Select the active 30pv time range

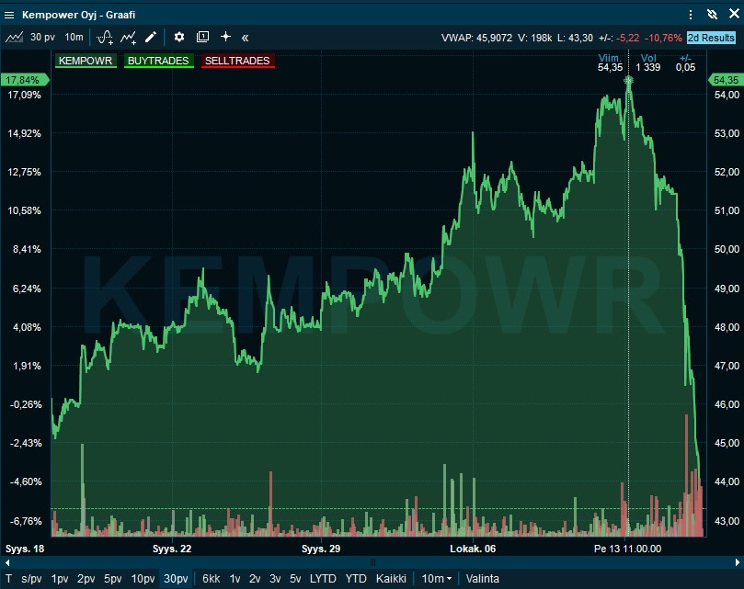coord(176,579)
